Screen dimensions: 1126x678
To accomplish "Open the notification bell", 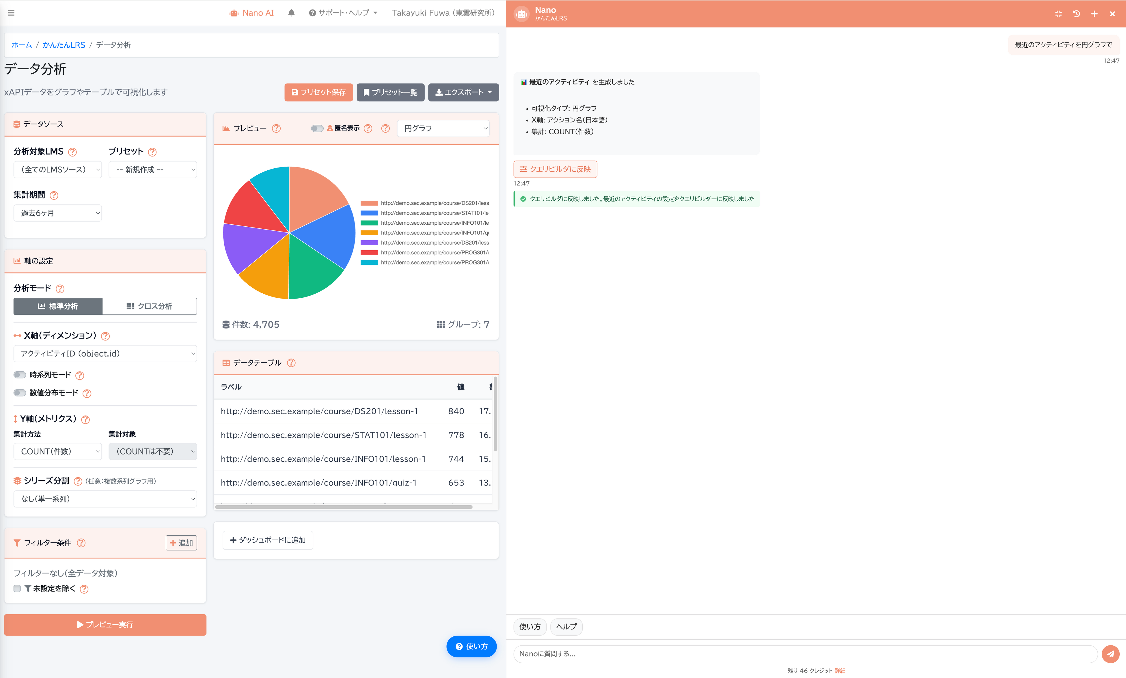I will click(291, 13).
